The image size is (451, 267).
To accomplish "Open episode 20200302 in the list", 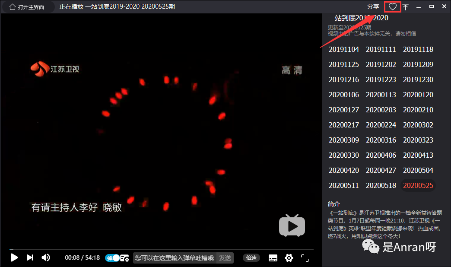I will 418,125.
